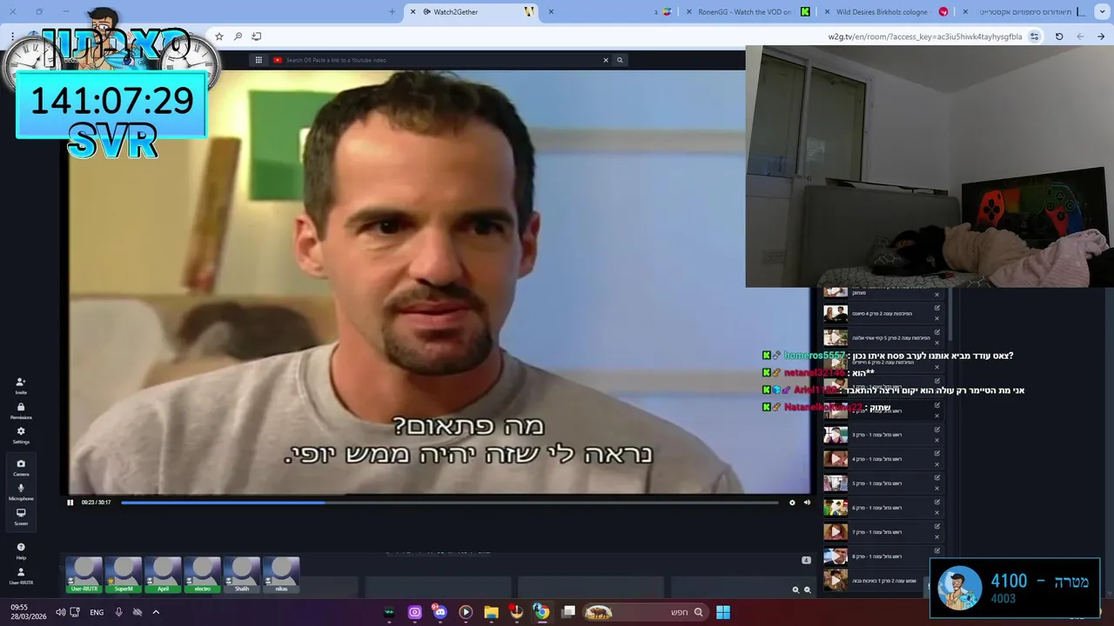Image resolution: width=1114 pixels, height=626 pixels.
Task: Mute the video player volume
Action: tap(807, 502)
